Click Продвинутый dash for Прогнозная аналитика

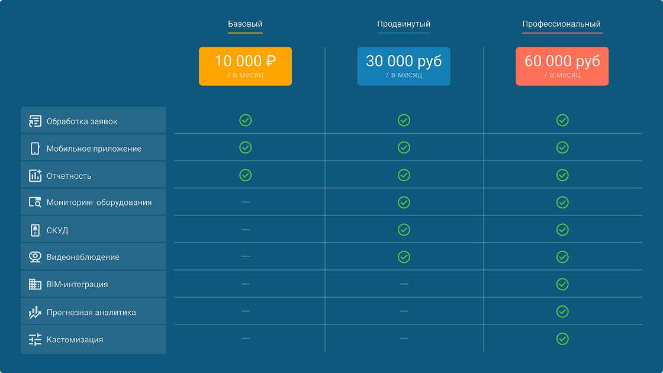pyautogui.click(x=404, y=311)
